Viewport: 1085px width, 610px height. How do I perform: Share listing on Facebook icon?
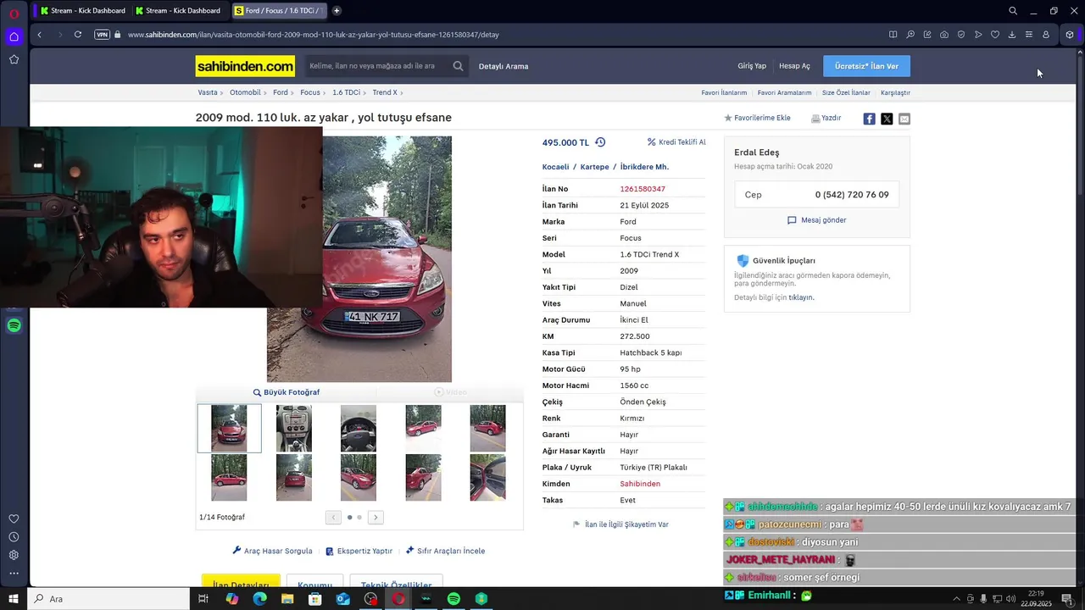[x=869, y=119]
